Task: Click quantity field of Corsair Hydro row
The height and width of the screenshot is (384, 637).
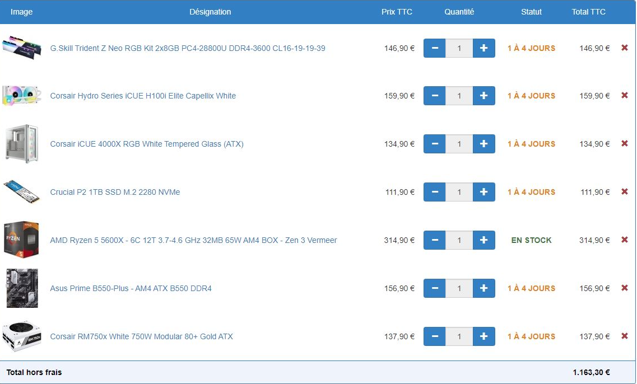Action: coord(459,96)
